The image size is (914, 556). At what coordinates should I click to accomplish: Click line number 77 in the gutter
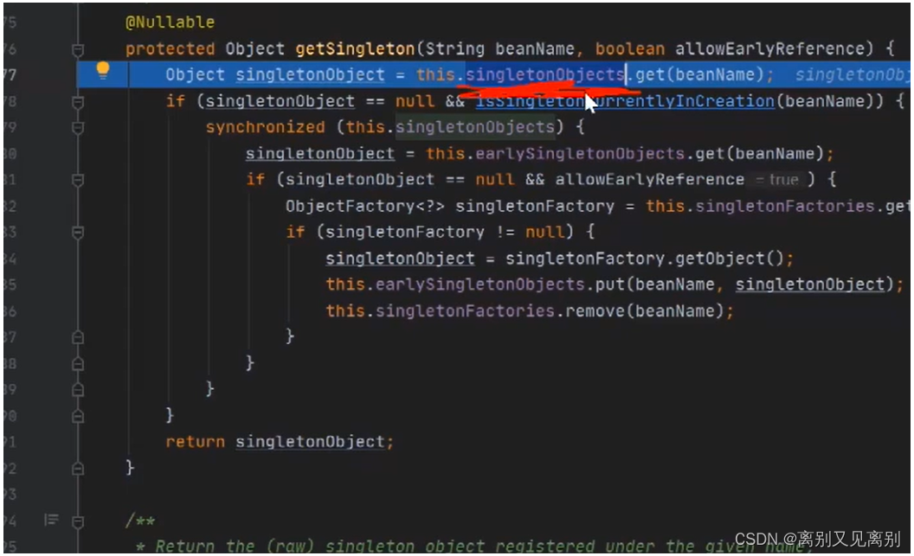(x=10, y=74)
